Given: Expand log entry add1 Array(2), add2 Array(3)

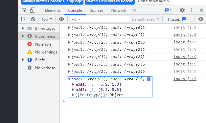Looking at the screenshot, I should [x=69, y=72].
